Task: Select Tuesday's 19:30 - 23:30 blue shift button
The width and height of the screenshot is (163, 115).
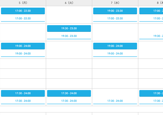Action: [69, 28]
